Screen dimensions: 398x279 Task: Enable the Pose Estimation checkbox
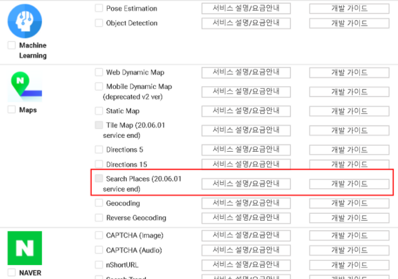[99, 8]
